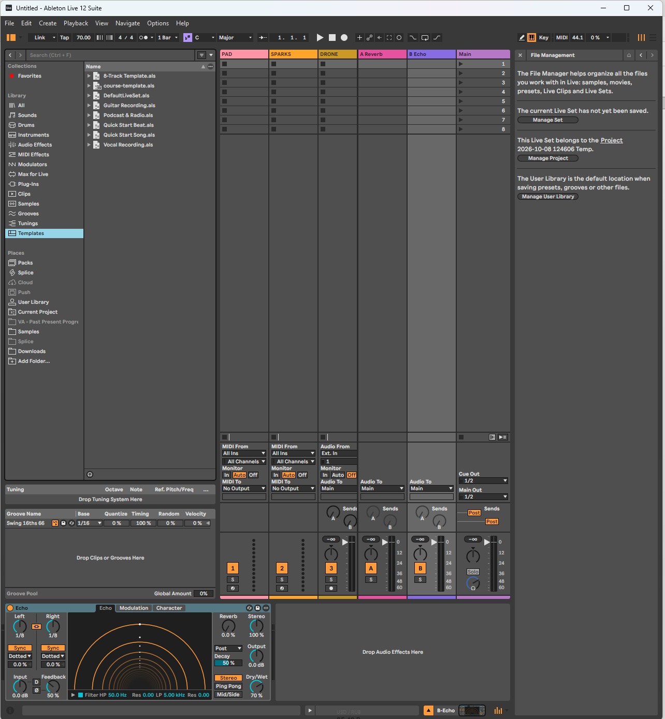Viewport: 665px width, 719px height.
Task: Open DRONE track Audio To Main dropdown
Action: [338, 489]
